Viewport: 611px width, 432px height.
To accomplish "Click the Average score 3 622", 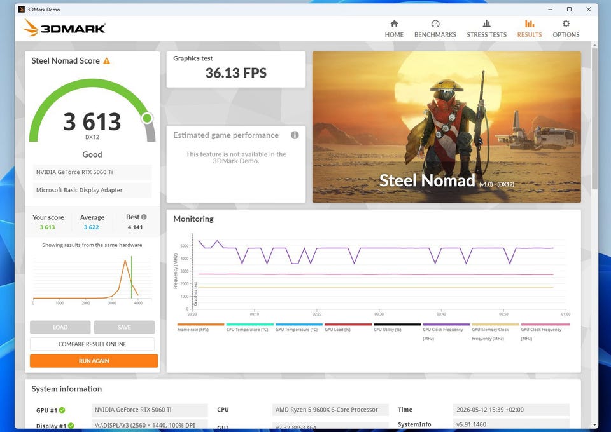I will pyautogui.click(x=91, y=227).
